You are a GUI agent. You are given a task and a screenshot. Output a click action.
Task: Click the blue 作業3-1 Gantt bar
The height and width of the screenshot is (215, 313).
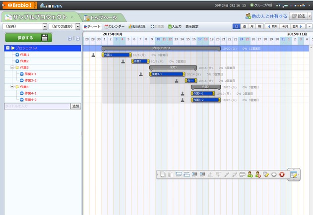point(167,74)
